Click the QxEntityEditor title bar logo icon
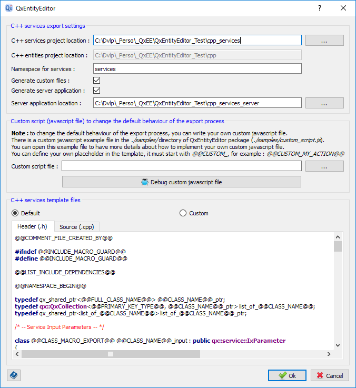The width and height of the screenshot is (356, 388). click(8, 8)
